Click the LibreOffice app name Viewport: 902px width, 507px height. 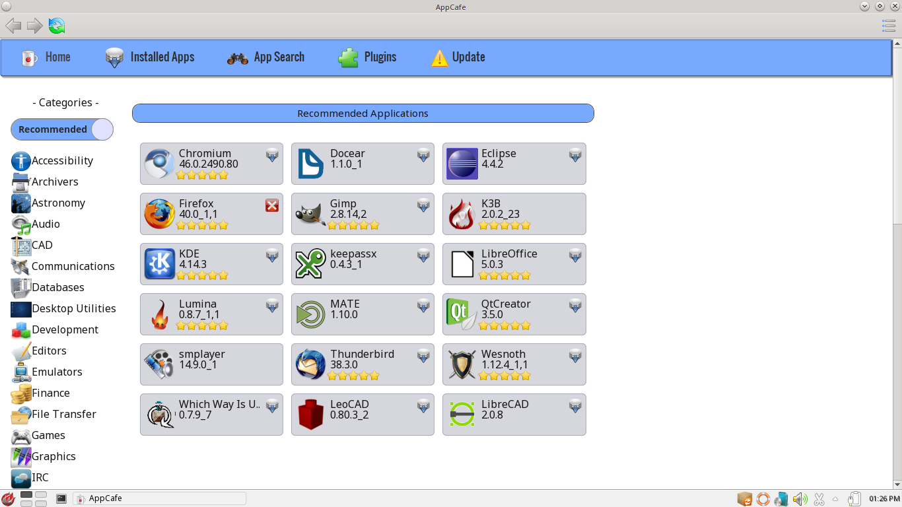click(509, 253)
